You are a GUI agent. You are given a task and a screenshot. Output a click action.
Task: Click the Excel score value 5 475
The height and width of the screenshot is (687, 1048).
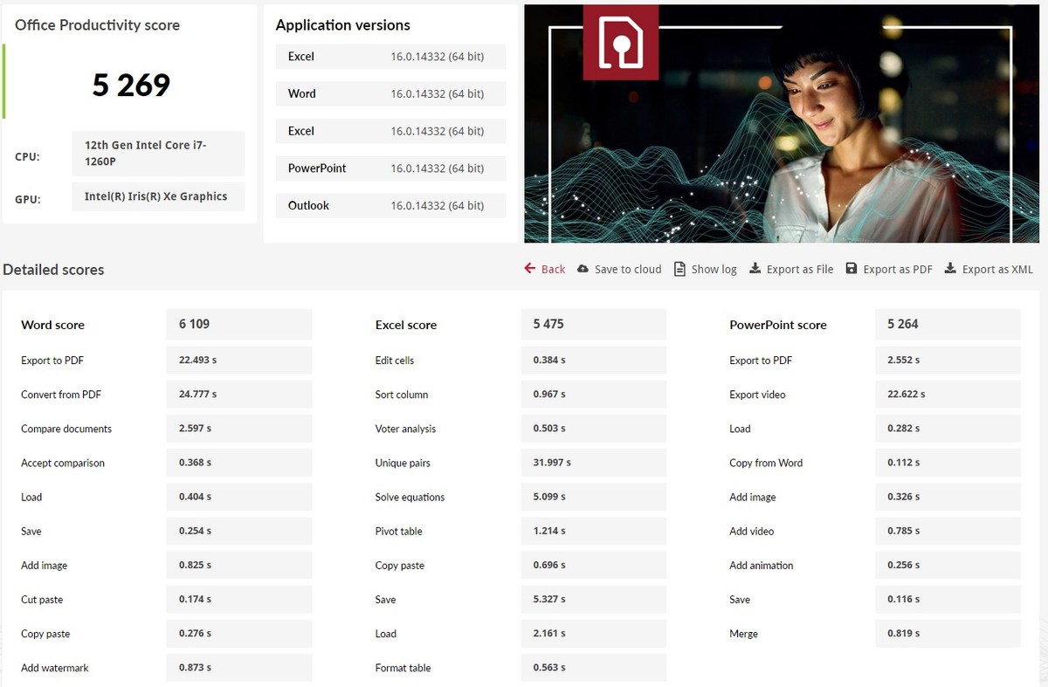point(593,324)
